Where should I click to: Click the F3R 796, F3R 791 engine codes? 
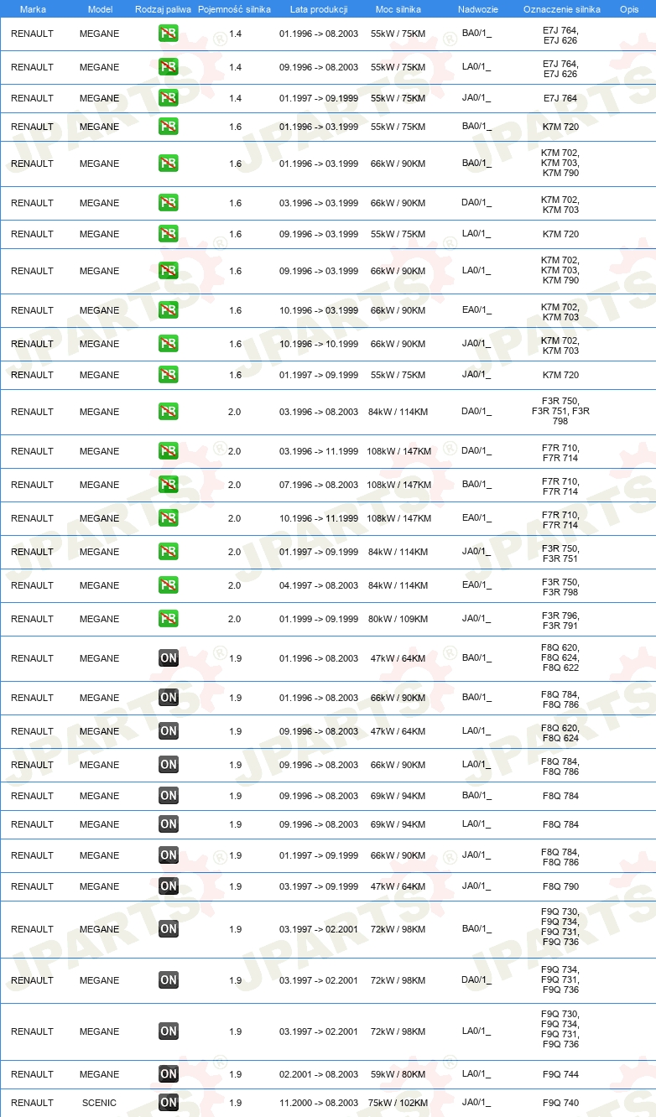click(x=560, y=619)
